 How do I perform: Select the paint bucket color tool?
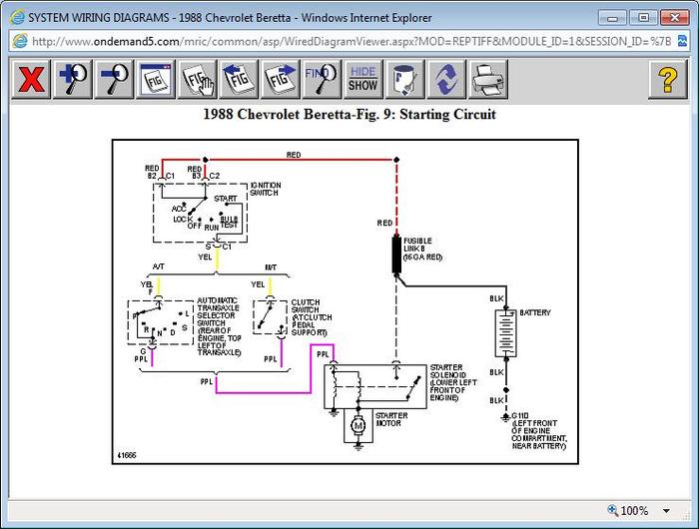tap(404, 79)
